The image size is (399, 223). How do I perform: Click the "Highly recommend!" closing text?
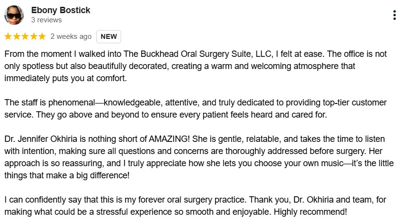310,211
